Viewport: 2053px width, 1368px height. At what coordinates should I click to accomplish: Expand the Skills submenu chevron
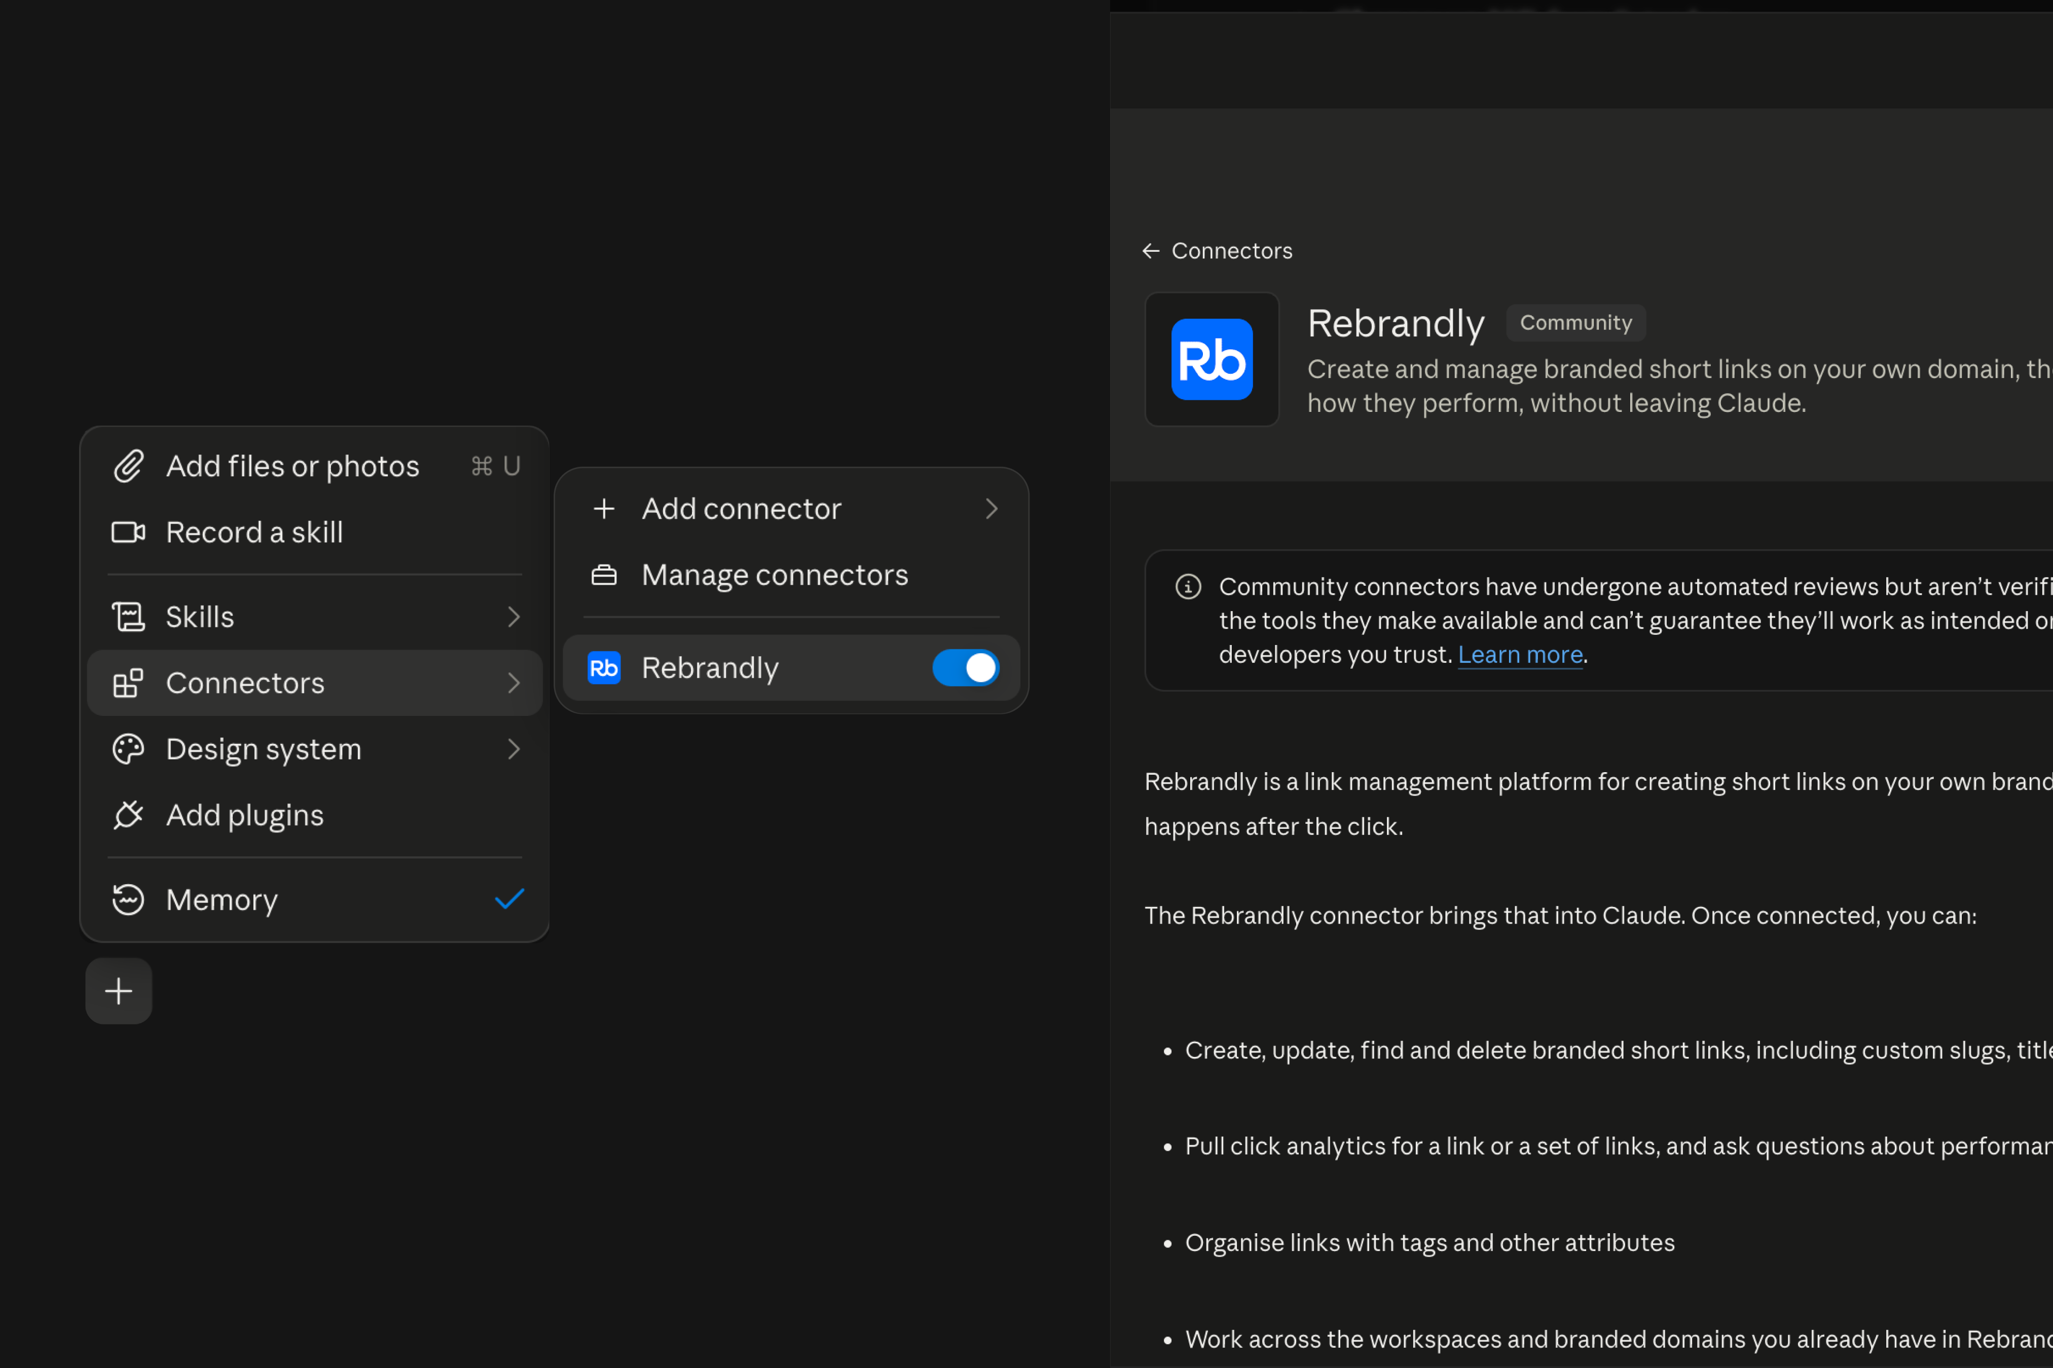tap(514, 617)
